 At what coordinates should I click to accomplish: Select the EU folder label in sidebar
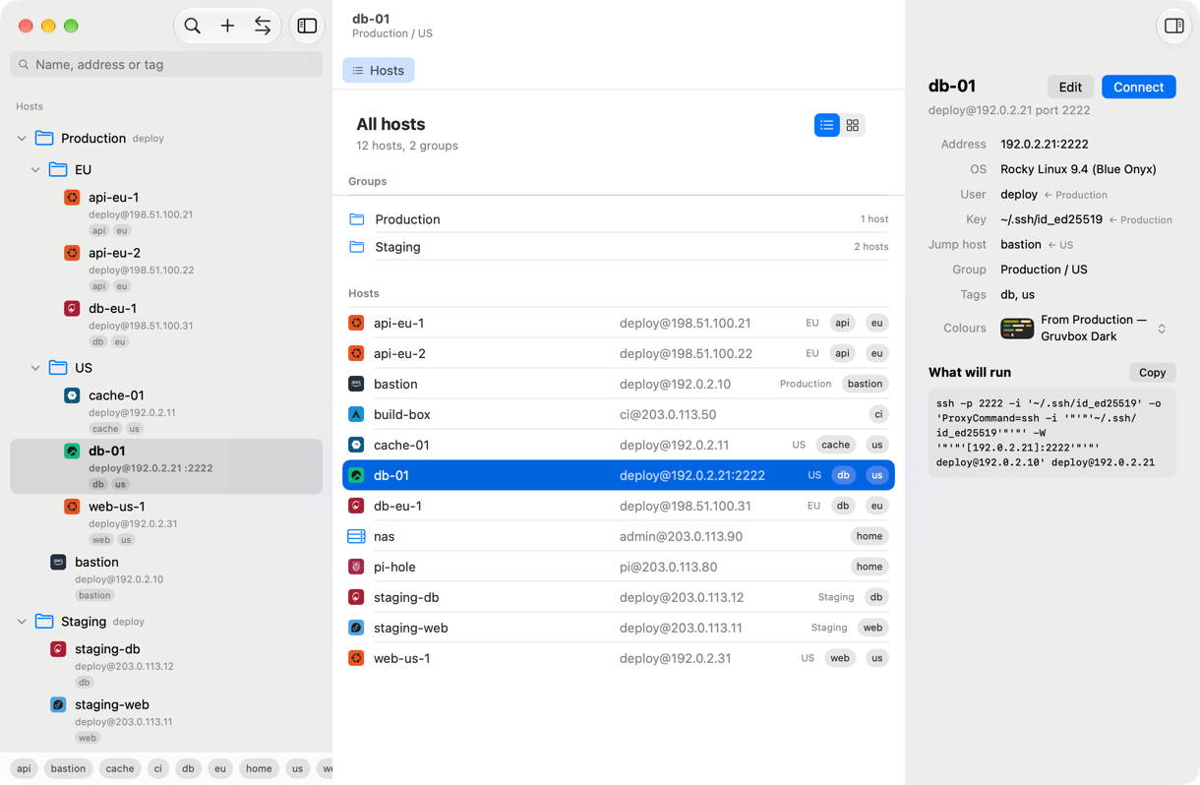pyautogui.click(x=83, y=170)
